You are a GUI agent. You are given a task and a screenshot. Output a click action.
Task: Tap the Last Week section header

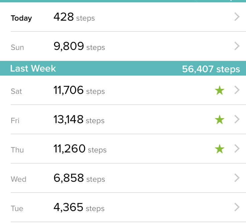tap(33, 69)
